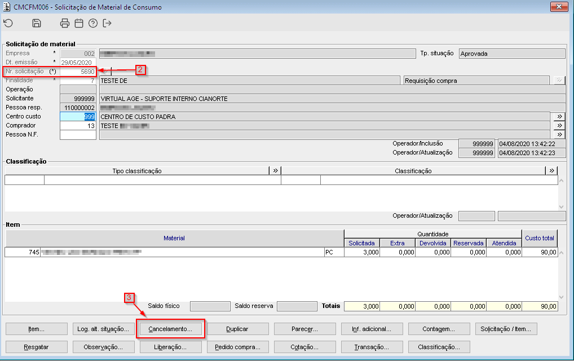Viewport: 574px width, 361px height.
Task: Click the up arrow of Item grid scrollbar
Action: tap(562, 252)
